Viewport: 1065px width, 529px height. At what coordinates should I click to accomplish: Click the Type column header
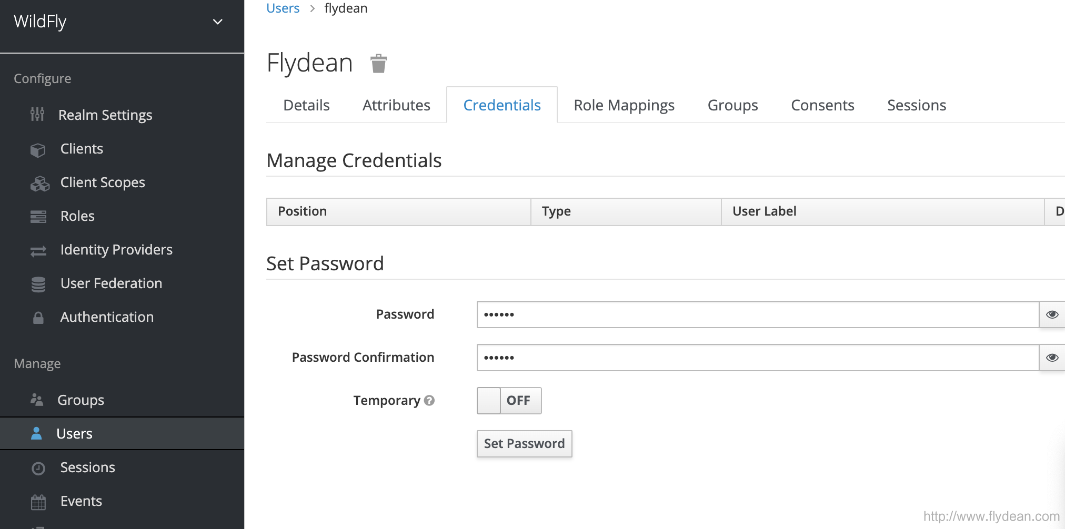[626, 211]
